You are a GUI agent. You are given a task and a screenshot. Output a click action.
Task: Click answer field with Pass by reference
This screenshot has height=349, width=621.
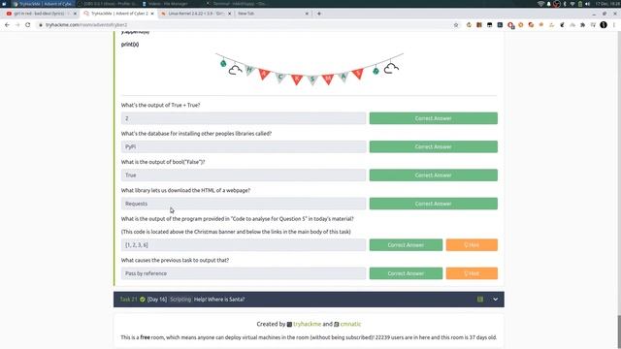(x=244, y=273)
